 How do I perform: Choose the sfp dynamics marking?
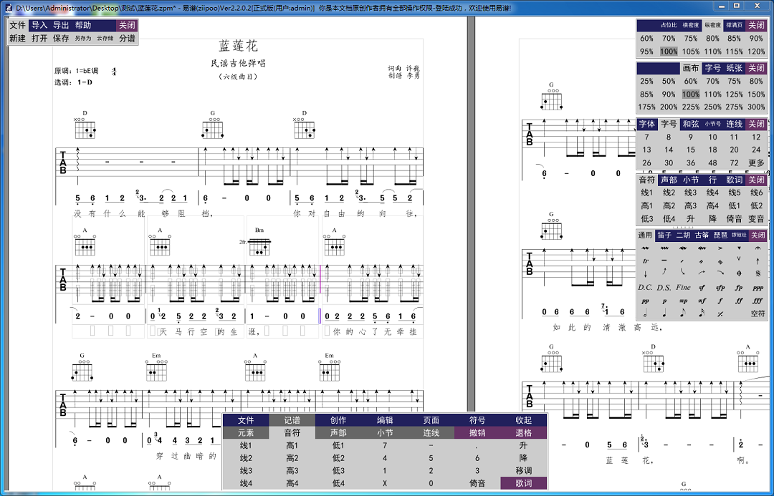pos(720,288)
